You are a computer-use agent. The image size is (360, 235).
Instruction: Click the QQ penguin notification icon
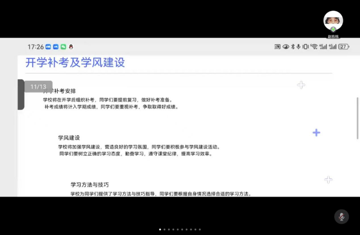(x=71, y=47)
